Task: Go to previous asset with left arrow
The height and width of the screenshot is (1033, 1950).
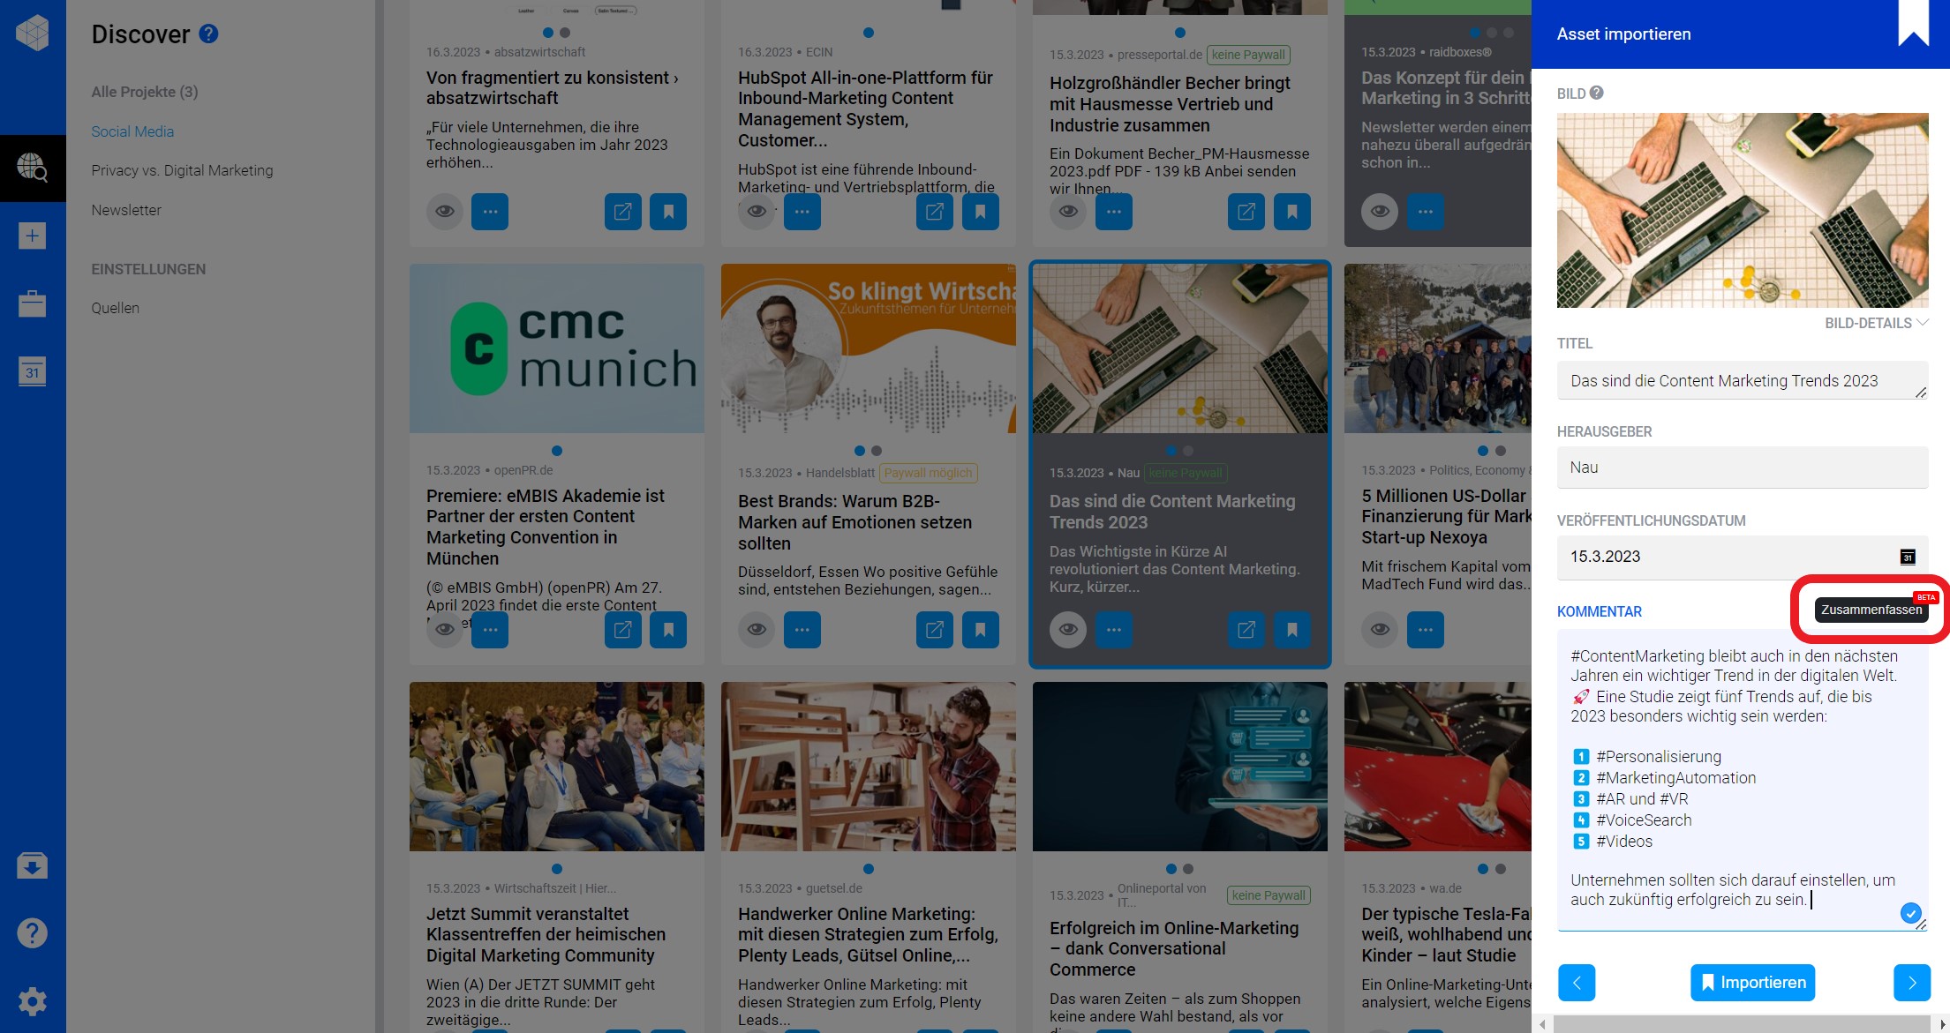Action: coord(1577,983)
